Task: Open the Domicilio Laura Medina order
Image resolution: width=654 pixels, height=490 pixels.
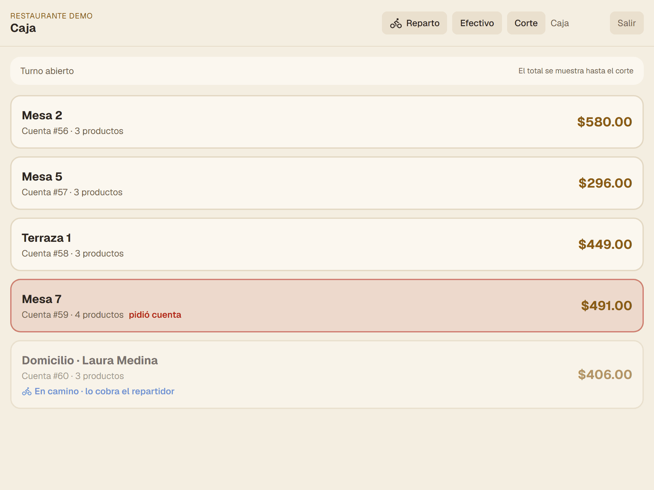Action: (x=327, y=375)
